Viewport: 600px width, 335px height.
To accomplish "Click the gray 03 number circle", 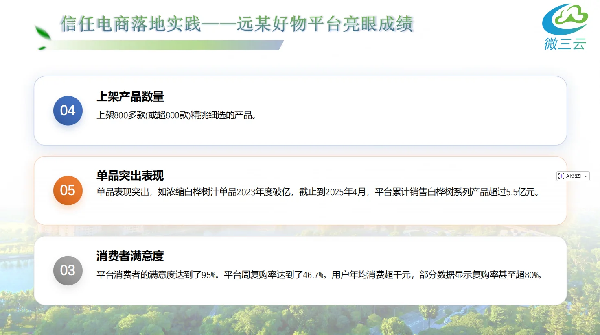I will click(x=68, y=270).
